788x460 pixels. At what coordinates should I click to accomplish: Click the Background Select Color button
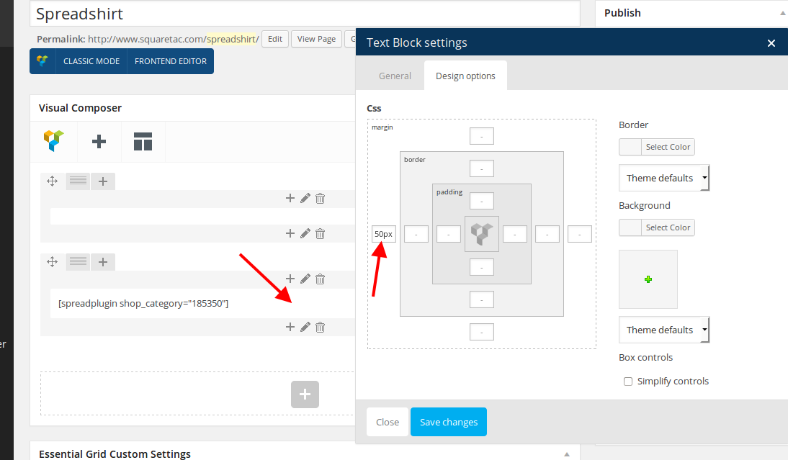(668, 227)
